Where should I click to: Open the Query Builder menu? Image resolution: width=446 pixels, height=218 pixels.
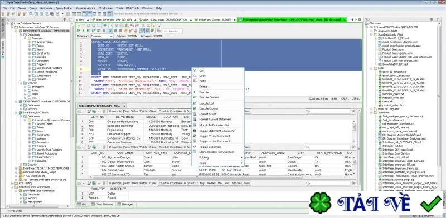pos(64,8)
